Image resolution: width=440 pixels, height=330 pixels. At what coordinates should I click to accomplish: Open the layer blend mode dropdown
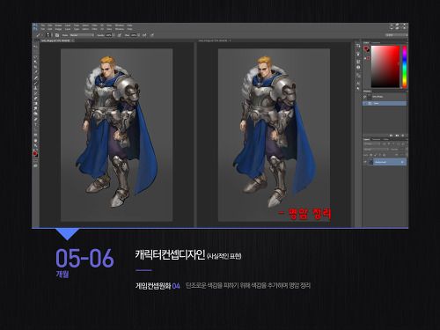click(x=376, y=149)
